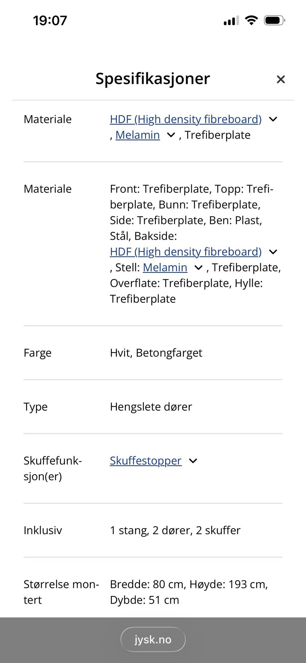Close the Spesifikasjoner panel
This screenshot has height=663, width=306.
[x=281, y=79]
